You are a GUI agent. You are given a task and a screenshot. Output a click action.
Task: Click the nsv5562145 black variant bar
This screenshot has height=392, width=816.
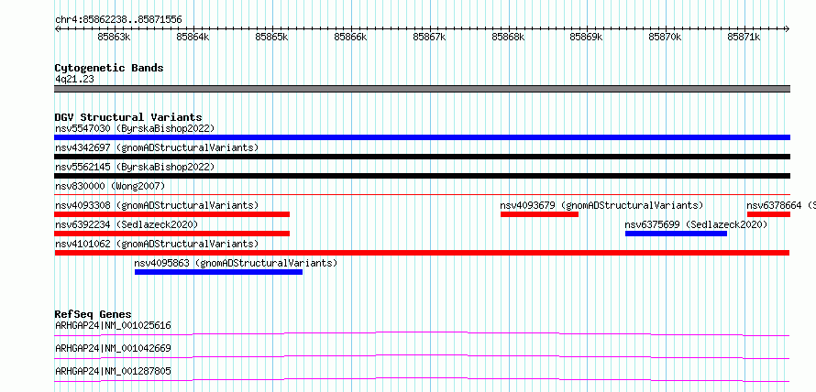pos(422,176)
